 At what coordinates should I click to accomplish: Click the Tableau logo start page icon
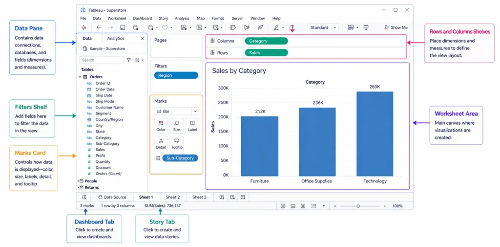point(83,27)
